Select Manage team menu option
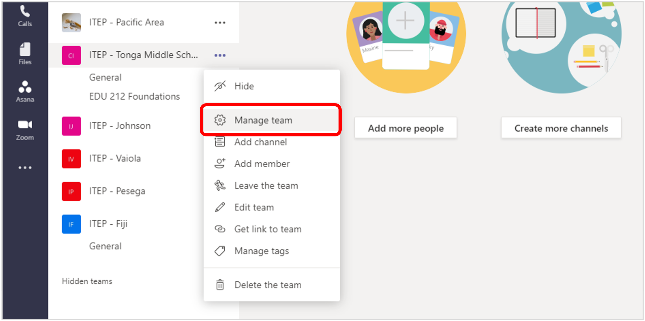Screen dimensions: 645x321 click(263, 120)
